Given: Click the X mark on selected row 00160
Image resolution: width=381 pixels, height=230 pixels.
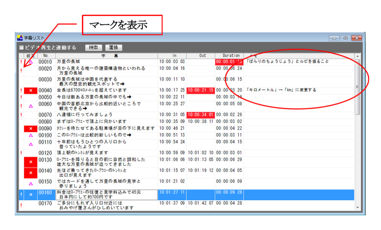Looking at the screenshot, I should coord(31,195).
